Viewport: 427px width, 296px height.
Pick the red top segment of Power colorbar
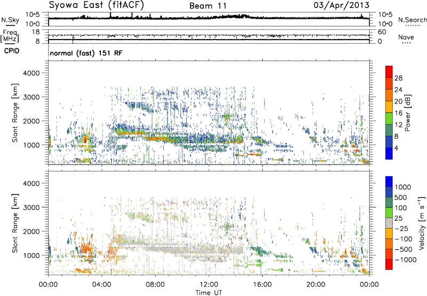(389, 72)
